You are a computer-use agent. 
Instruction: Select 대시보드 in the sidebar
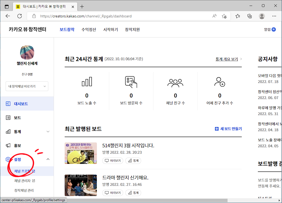point(27,104)
